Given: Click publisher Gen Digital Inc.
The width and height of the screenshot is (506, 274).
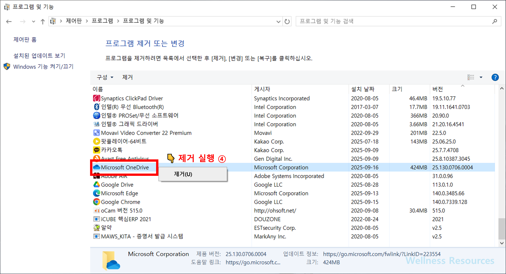Looking at the screenshot, I should point(273,159).
